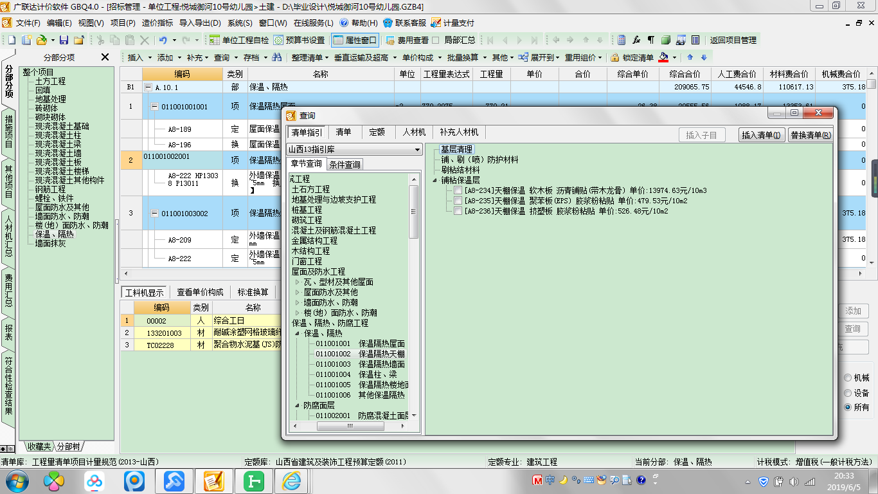
Task: Collapse the 铺粘保温层 tree node
Action: pyautogui.click(x=435, y=180)
